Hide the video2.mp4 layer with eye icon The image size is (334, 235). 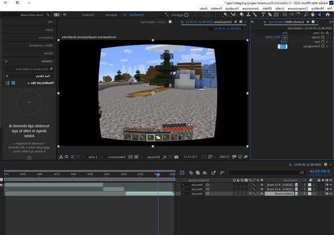(331, 193)
